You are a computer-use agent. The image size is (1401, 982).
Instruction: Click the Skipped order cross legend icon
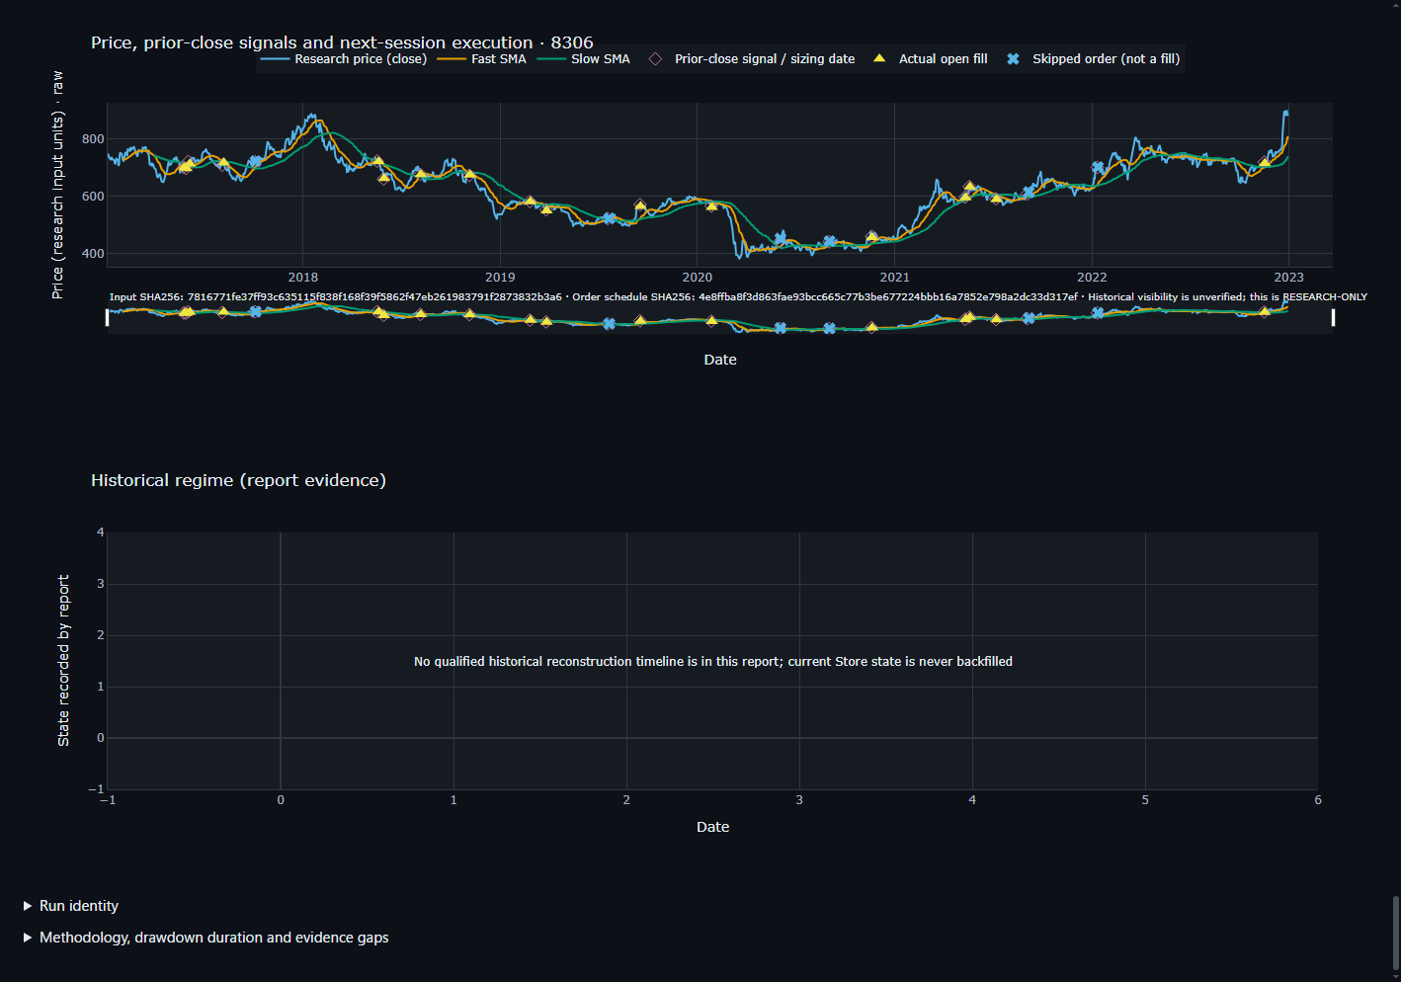pyautogui.click(x=1013, y=59)
